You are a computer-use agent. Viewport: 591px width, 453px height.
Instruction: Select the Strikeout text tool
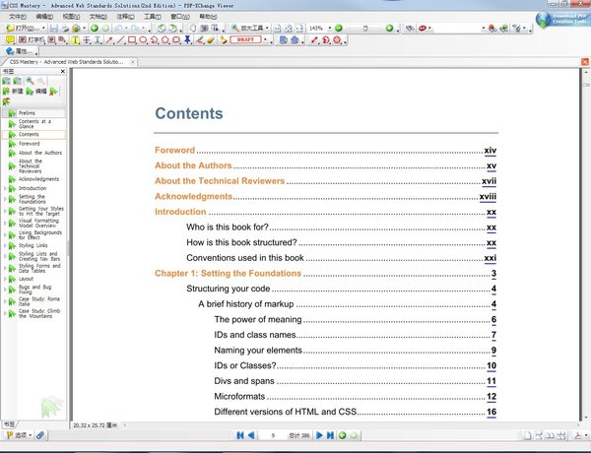[x=87, y=39]
